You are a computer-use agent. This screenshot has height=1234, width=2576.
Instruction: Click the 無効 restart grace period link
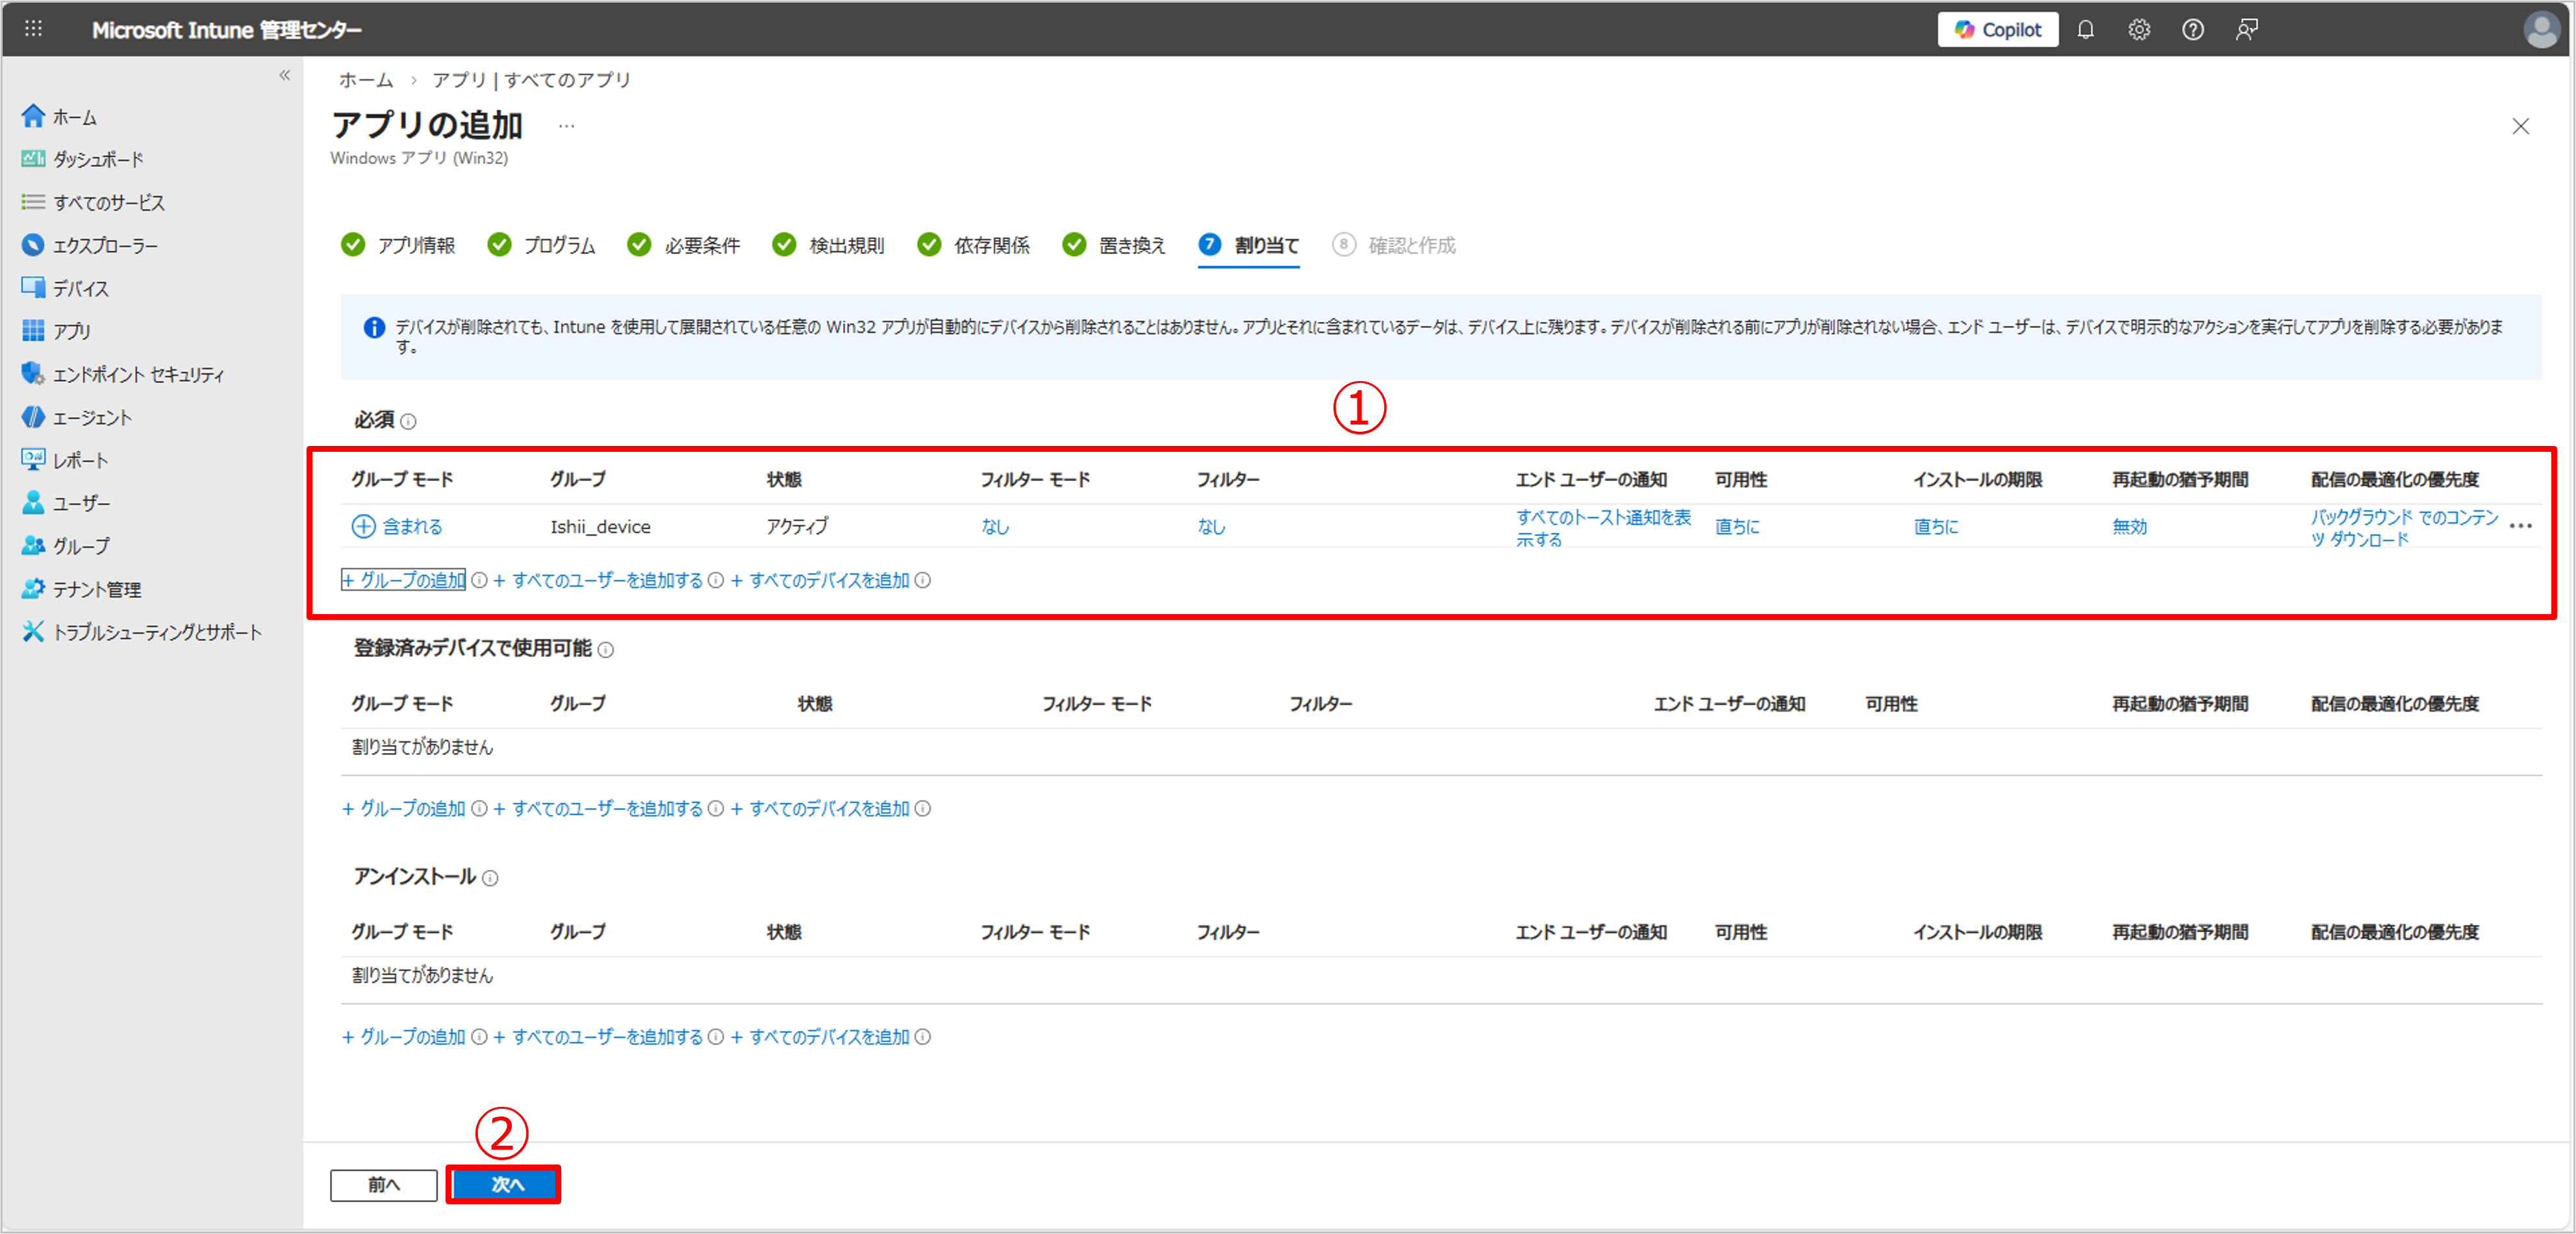point(2129,526)
